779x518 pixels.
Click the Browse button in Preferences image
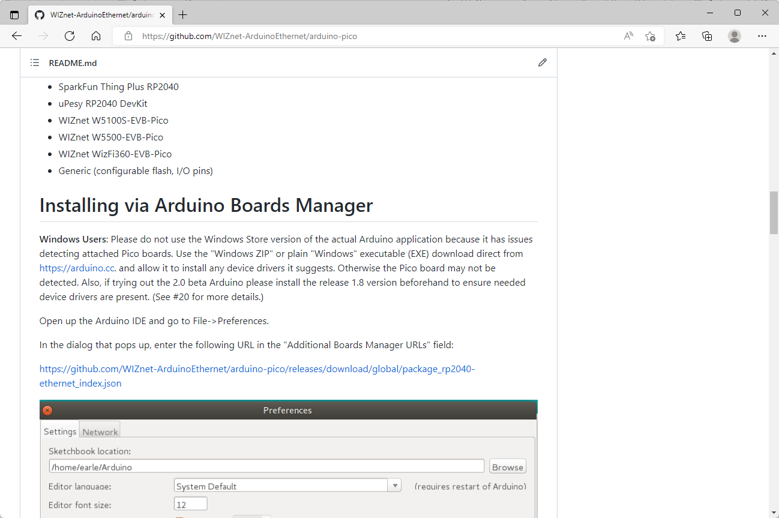tap(508, 467)
